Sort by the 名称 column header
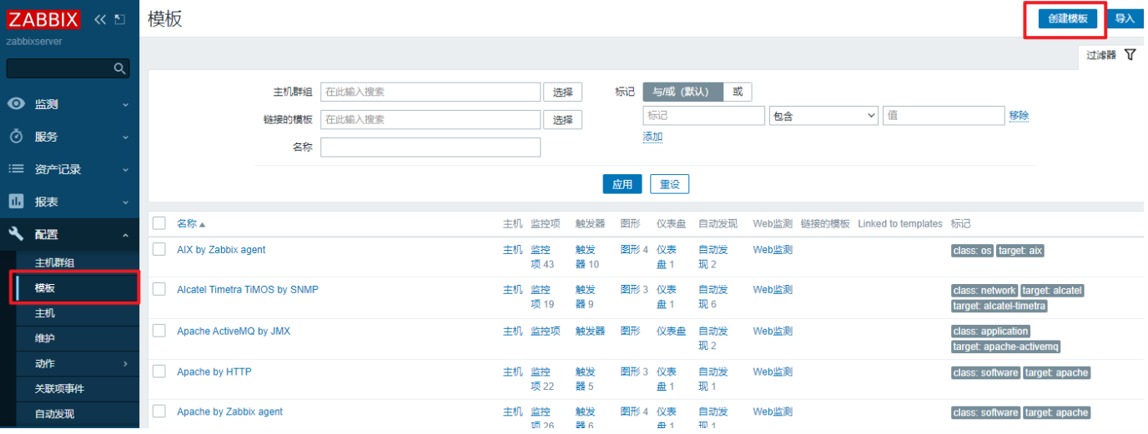Viewport: 1148px width, 434px height. pos(191,223)
